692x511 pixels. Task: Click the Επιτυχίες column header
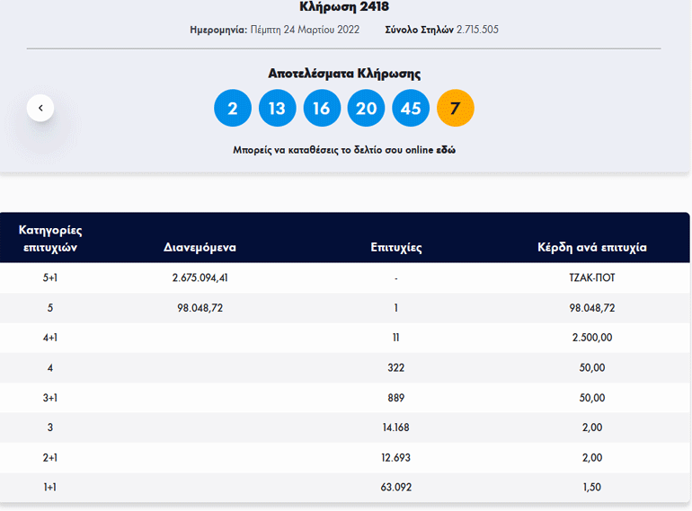click(x=395, y=247)
